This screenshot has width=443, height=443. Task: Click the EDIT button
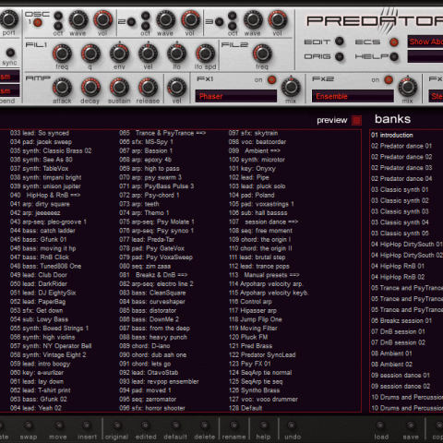340,42
